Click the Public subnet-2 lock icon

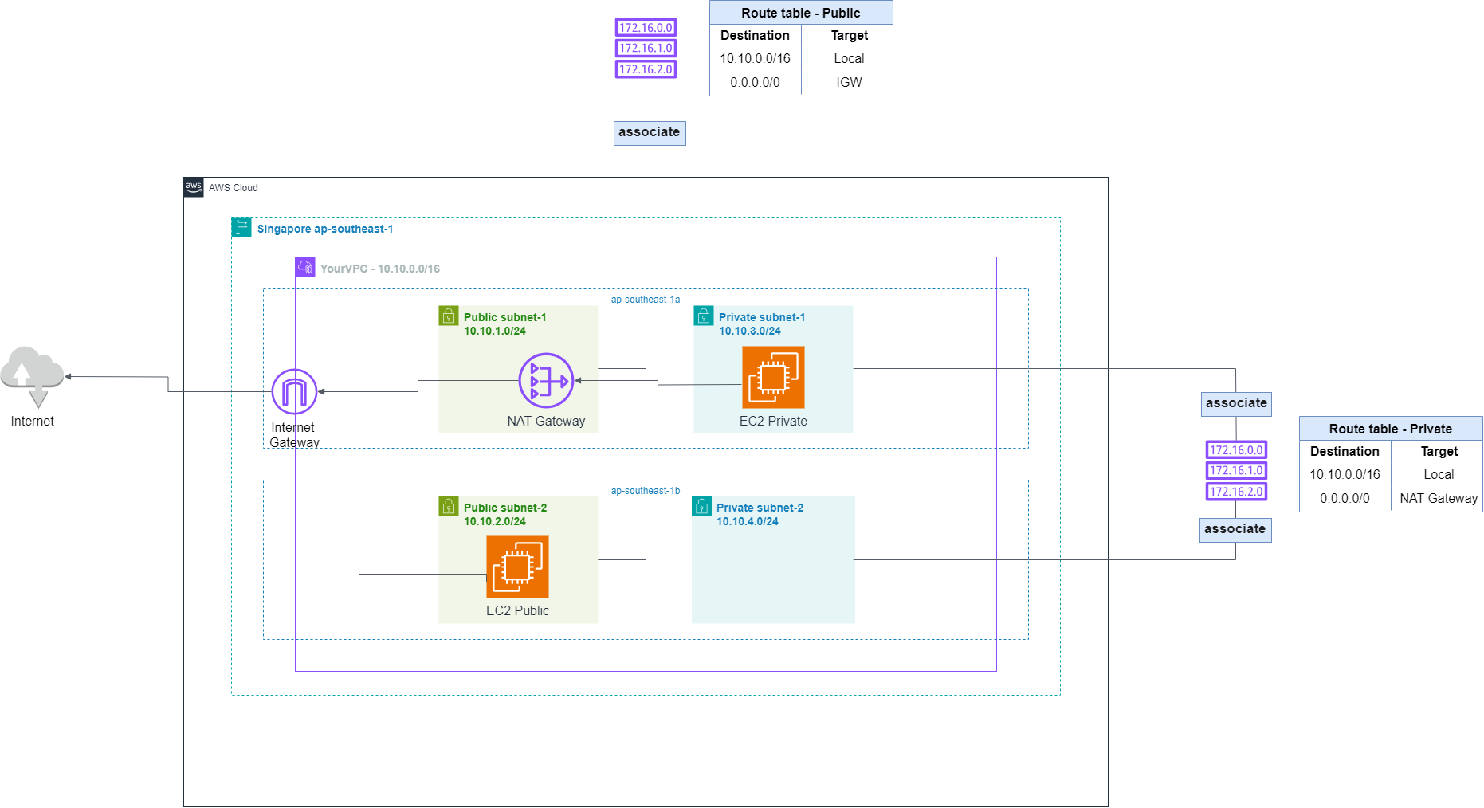[x=449, y=506]
